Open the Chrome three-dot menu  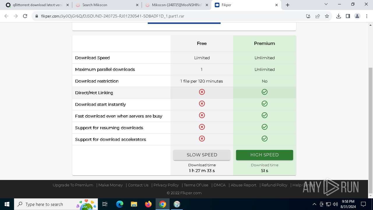click(366, 16)
